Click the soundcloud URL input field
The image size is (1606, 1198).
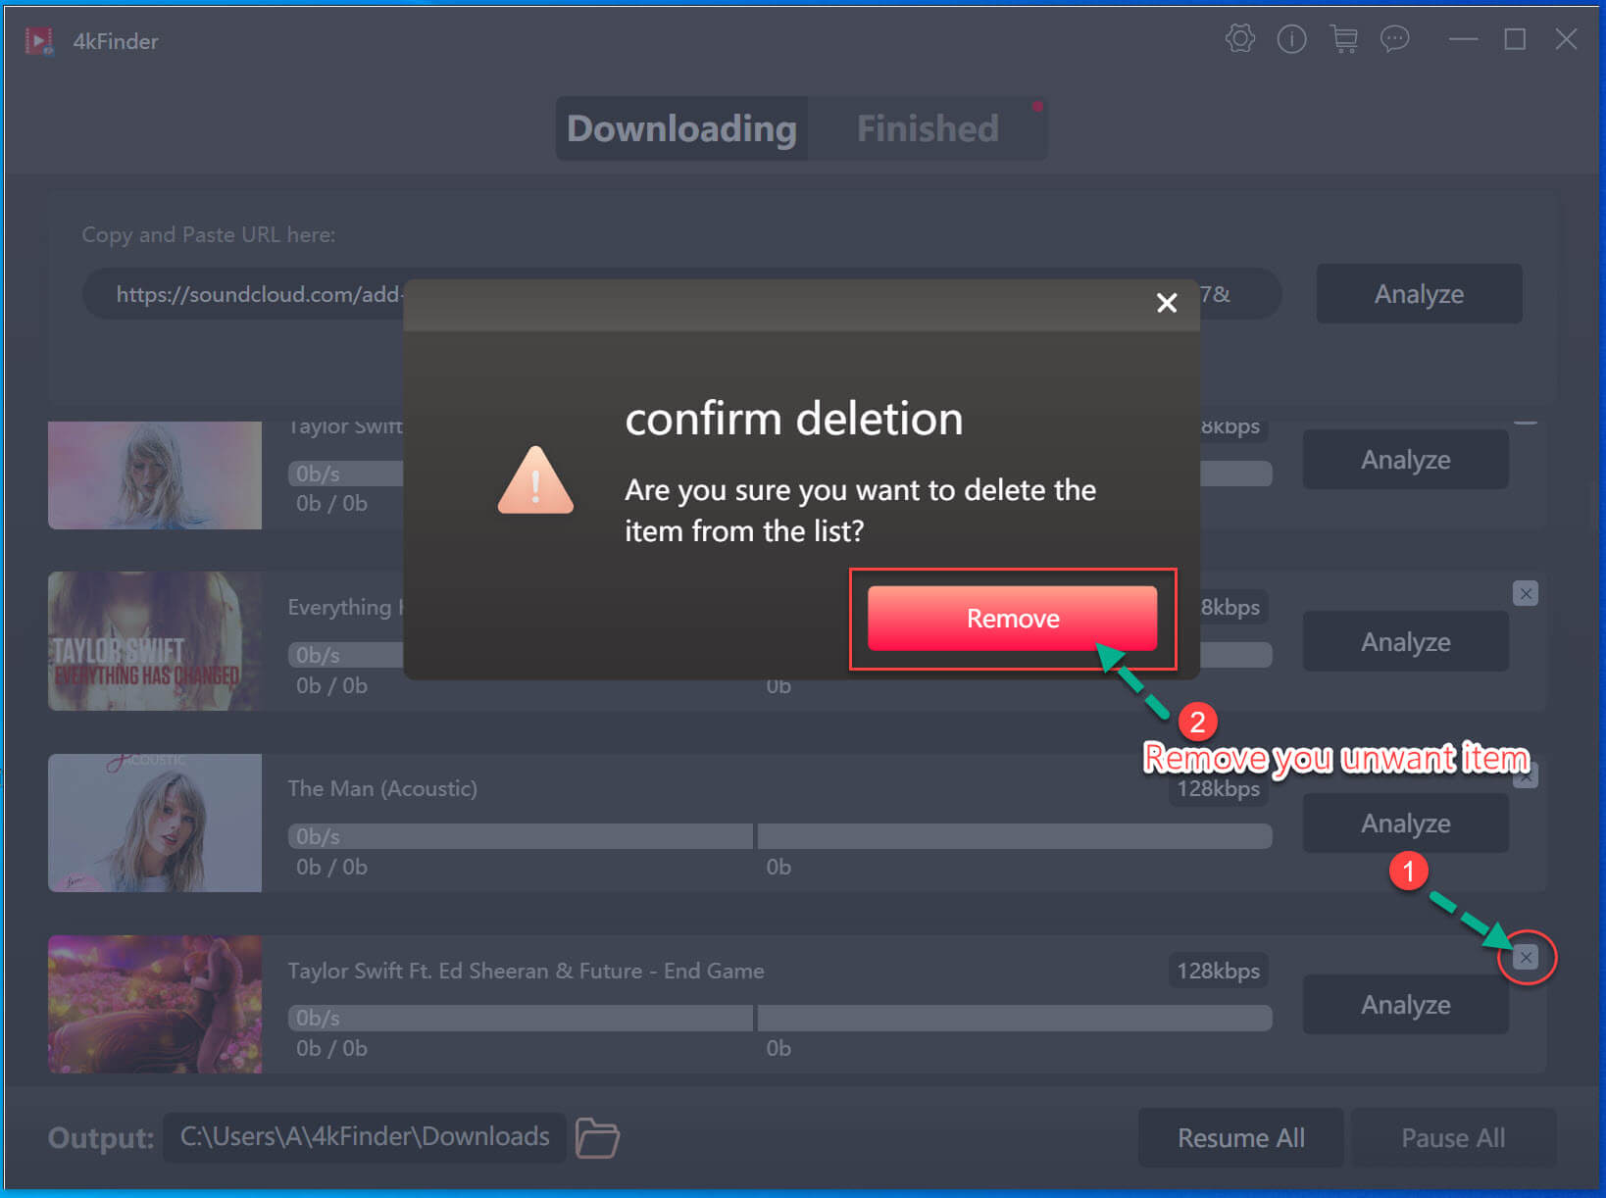255,294
